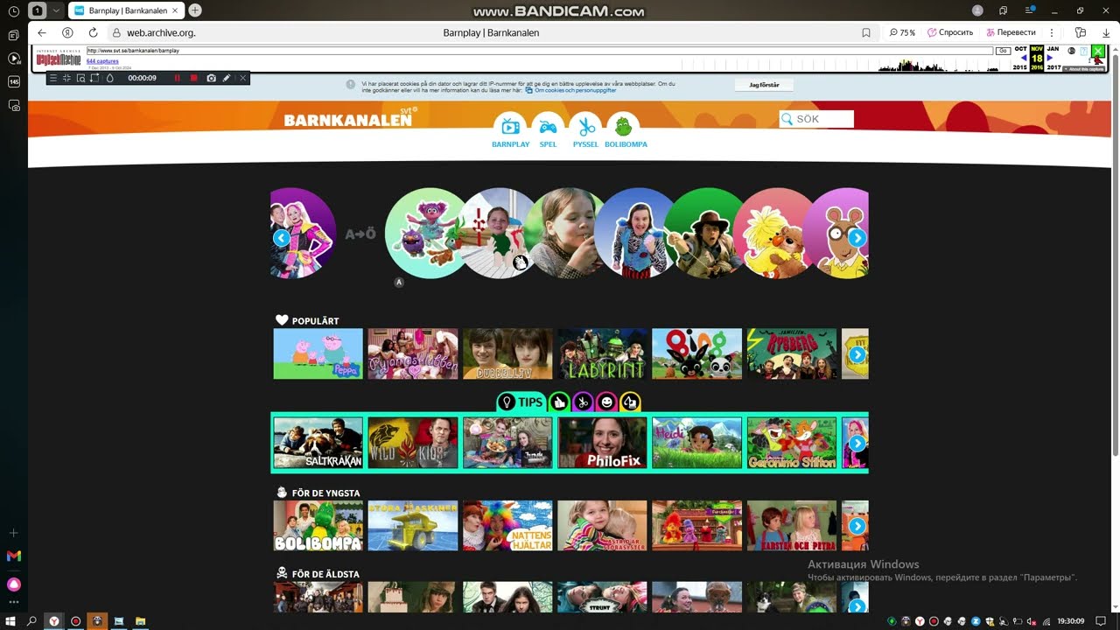Viewport: 1120px width, 630px height.
Task: Open the Bolibompa thumbnail in För de yngsta
Action: coord(318,526)
